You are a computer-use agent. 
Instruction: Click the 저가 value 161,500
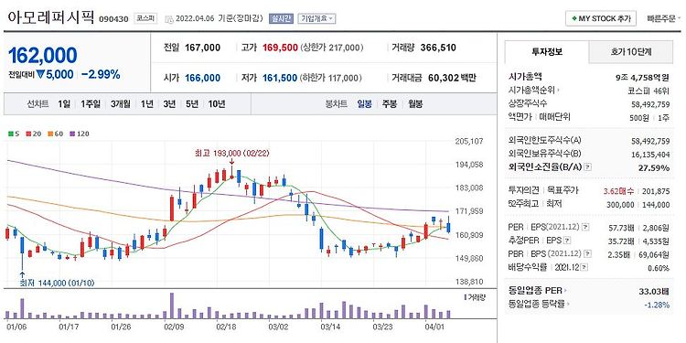pos(280,79)
